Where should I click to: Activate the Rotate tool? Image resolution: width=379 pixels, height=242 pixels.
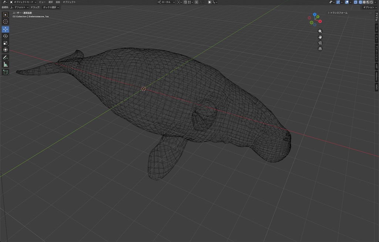tap(5, 36)
